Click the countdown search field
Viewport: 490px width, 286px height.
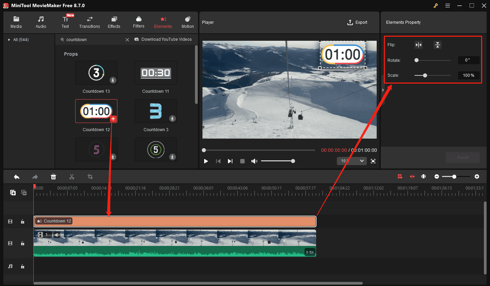[94, 40]
